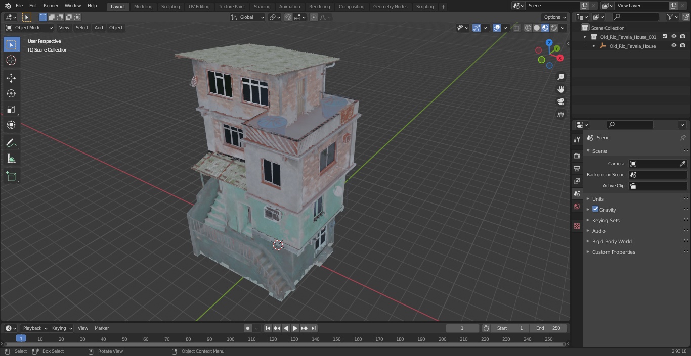Switch to the Shading workspace tab

click(x=262, y=7)
